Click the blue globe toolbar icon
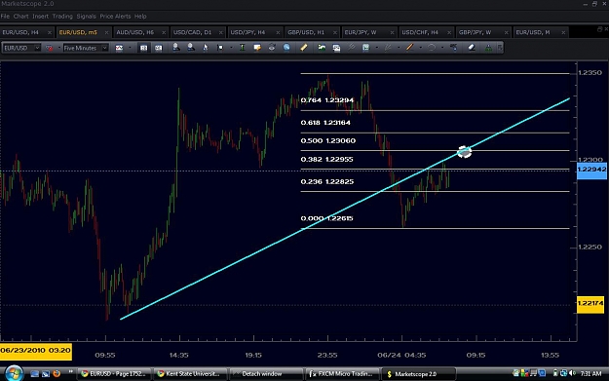The image size is (609, 381). pyautogui.click(x=286, y=48)
